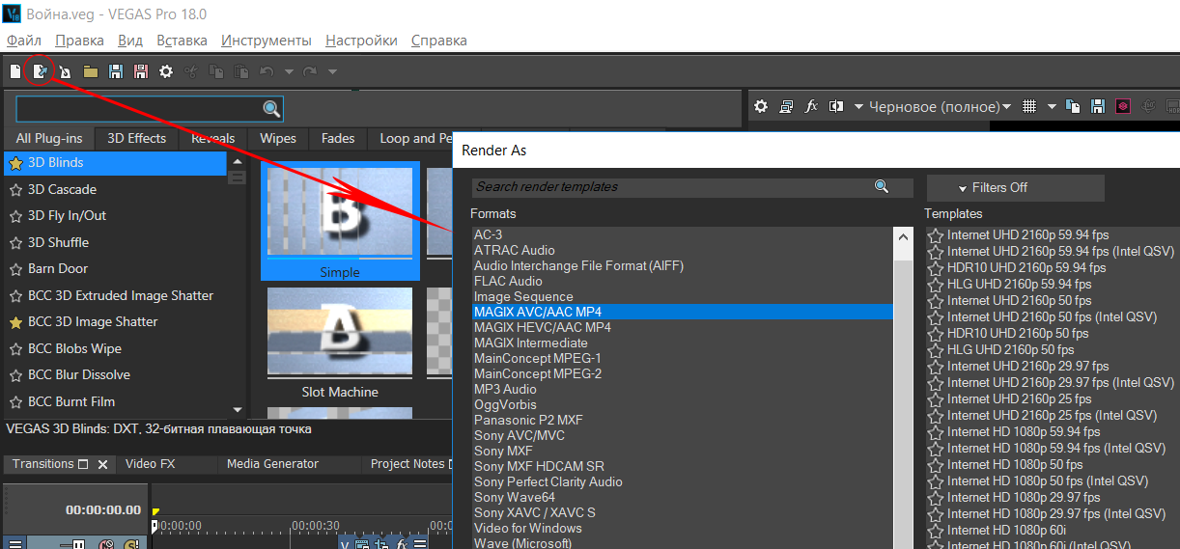This screenshot has height=549, width=1180.
Task: Switch to the Media Generator tab
Action: point(272,464)
